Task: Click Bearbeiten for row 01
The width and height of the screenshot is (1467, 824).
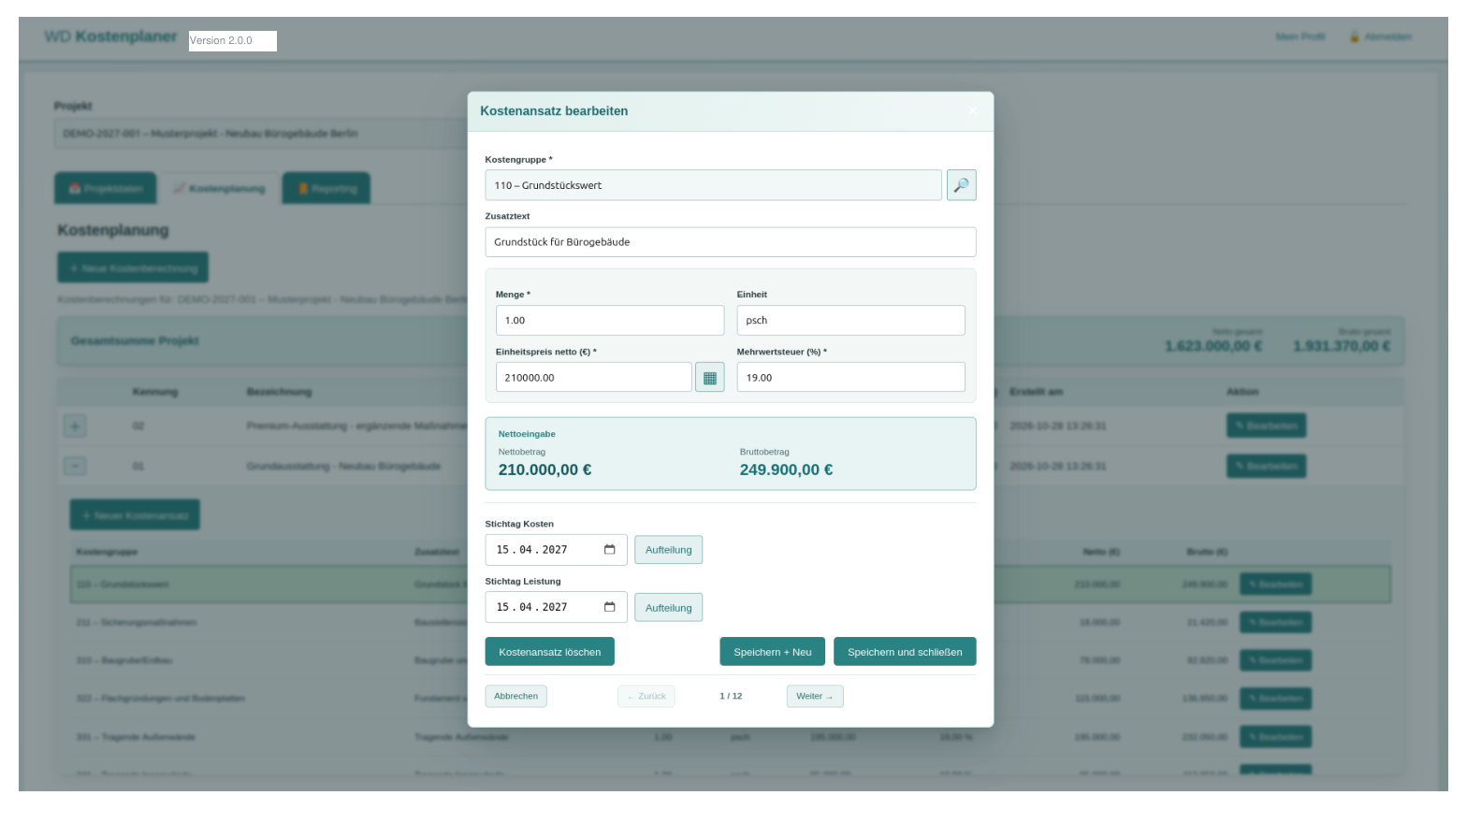Action: point(1266,466)
